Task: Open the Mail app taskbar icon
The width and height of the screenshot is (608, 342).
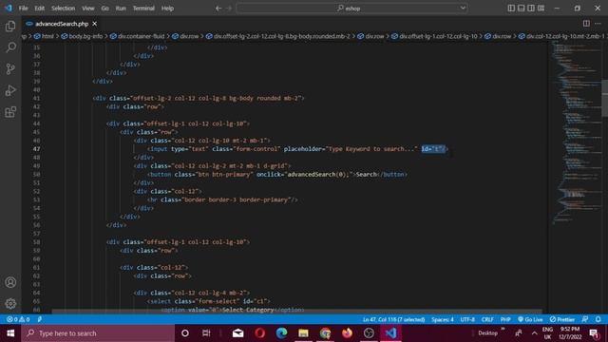Action: point(238,333)
